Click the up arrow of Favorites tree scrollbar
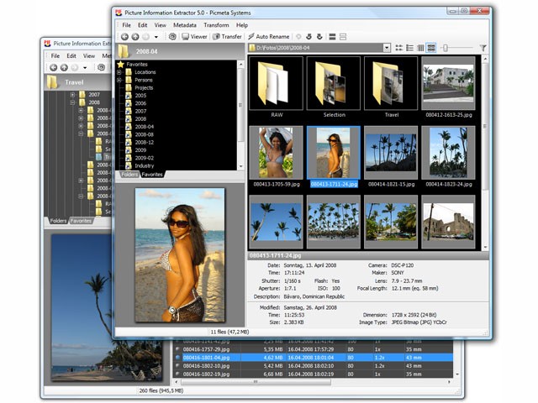538x403 pixels. (x=241, y=65)
